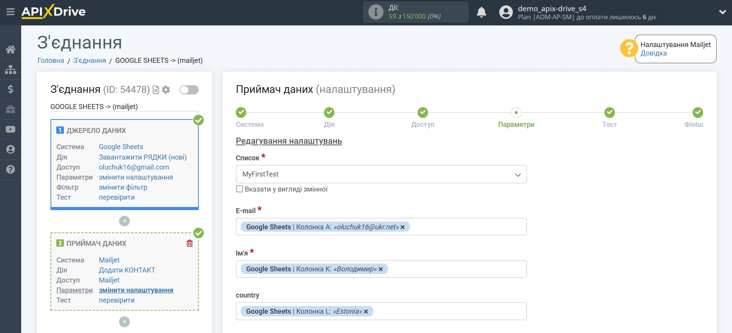Click the yellow question mark help icon
The width and height of the screenshot is (732, 333).
629,49
